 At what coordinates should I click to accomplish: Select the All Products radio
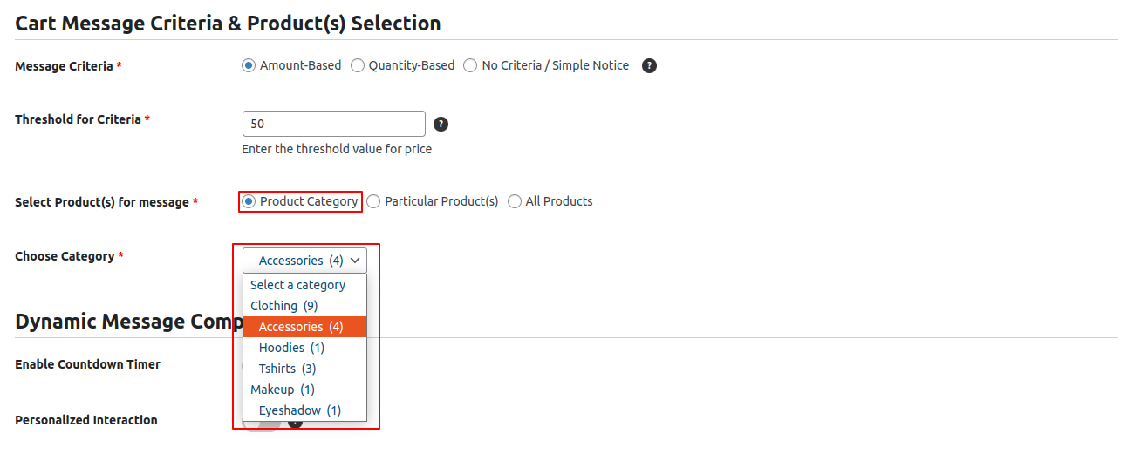515,201
